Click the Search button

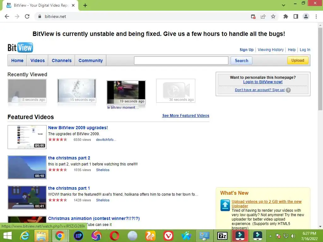click(241, 60)
